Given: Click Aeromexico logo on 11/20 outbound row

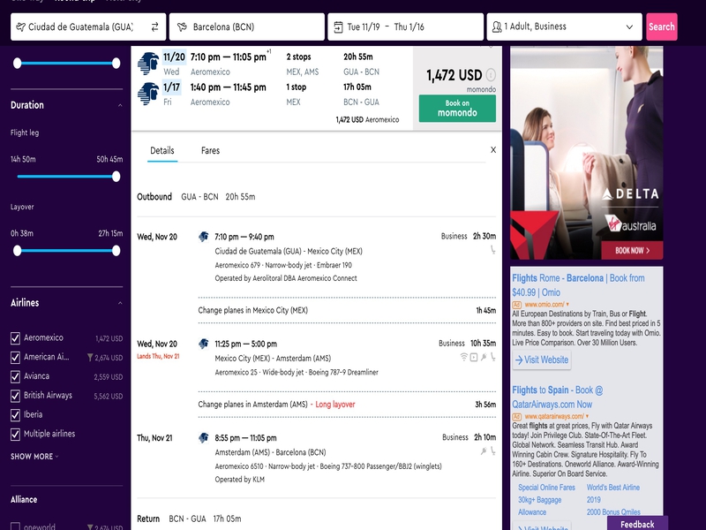Looking at the screenshot, I should point(148,64).
